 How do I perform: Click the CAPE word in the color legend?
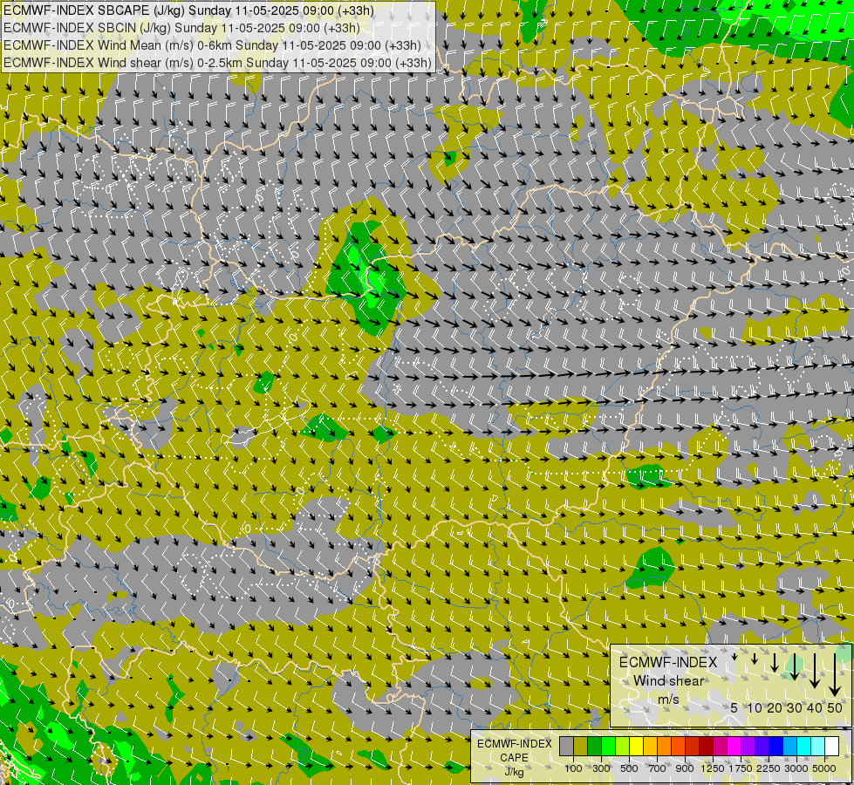pos(515,758)
